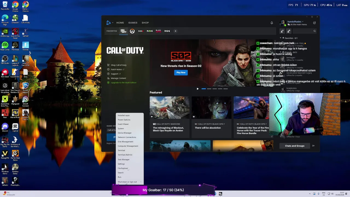Image resolution: width=350 pixels, height=197 pixels.
Task: Open the Battle.net logo menu
Action: [109, 23]
